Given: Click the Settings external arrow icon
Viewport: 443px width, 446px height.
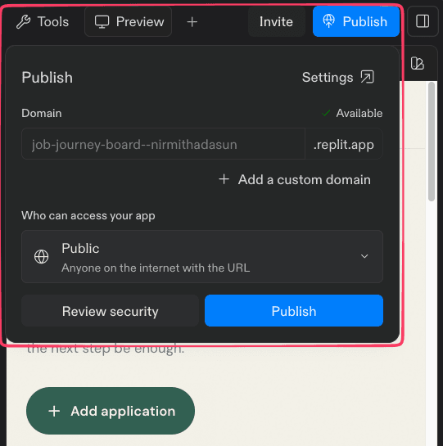Looking at the screenshot, I should pyautogui.click(x=368, y=77).
